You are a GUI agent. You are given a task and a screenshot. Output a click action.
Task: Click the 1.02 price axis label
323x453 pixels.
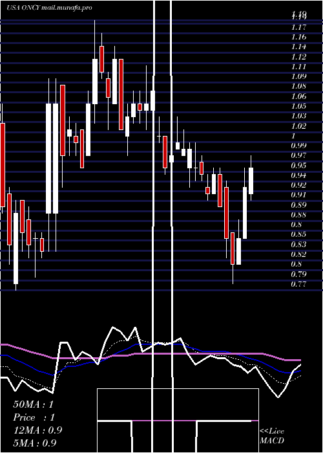click(x=298, y=126)
